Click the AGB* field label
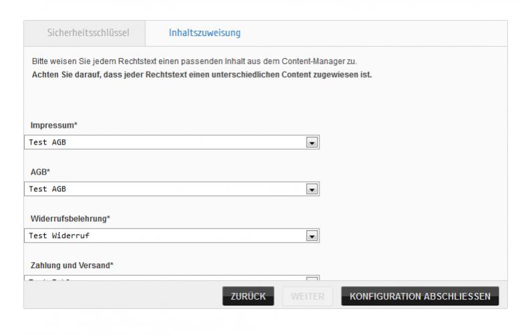Screen dimensions: 520x335 click(41, 172)
